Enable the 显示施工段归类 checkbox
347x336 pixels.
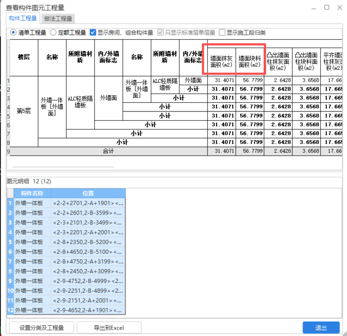pyautogui.click(x=222, y=32)
